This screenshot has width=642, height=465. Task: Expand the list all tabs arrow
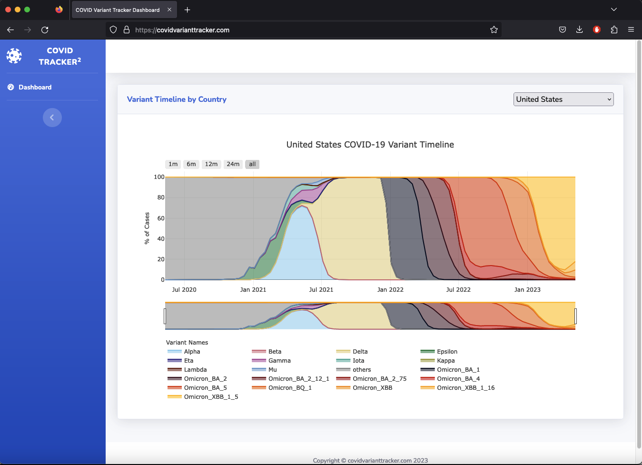tap(614, 10)
